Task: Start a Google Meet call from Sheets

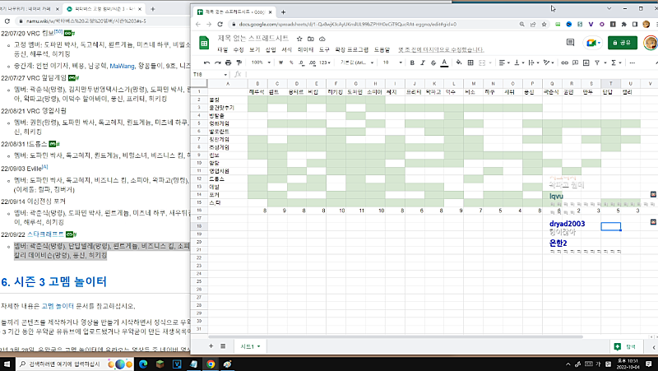Action: pyautogui.click(x=592, y=43)
